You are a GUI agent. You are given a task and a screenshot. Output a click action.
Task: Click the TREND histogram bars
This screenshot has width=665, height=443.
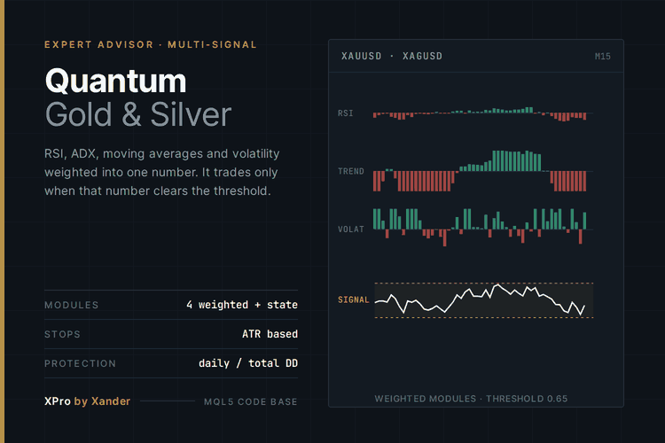tap(480, 171)
